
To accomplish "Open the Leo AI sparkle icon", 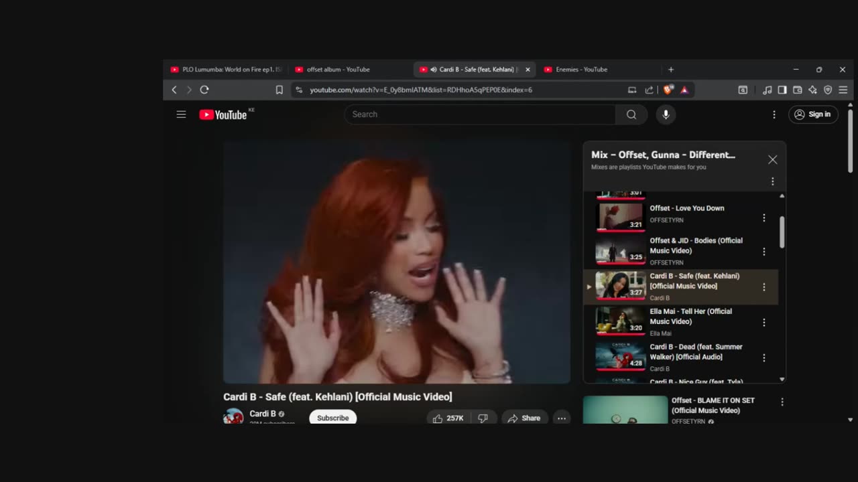I will tap(812, 90).
